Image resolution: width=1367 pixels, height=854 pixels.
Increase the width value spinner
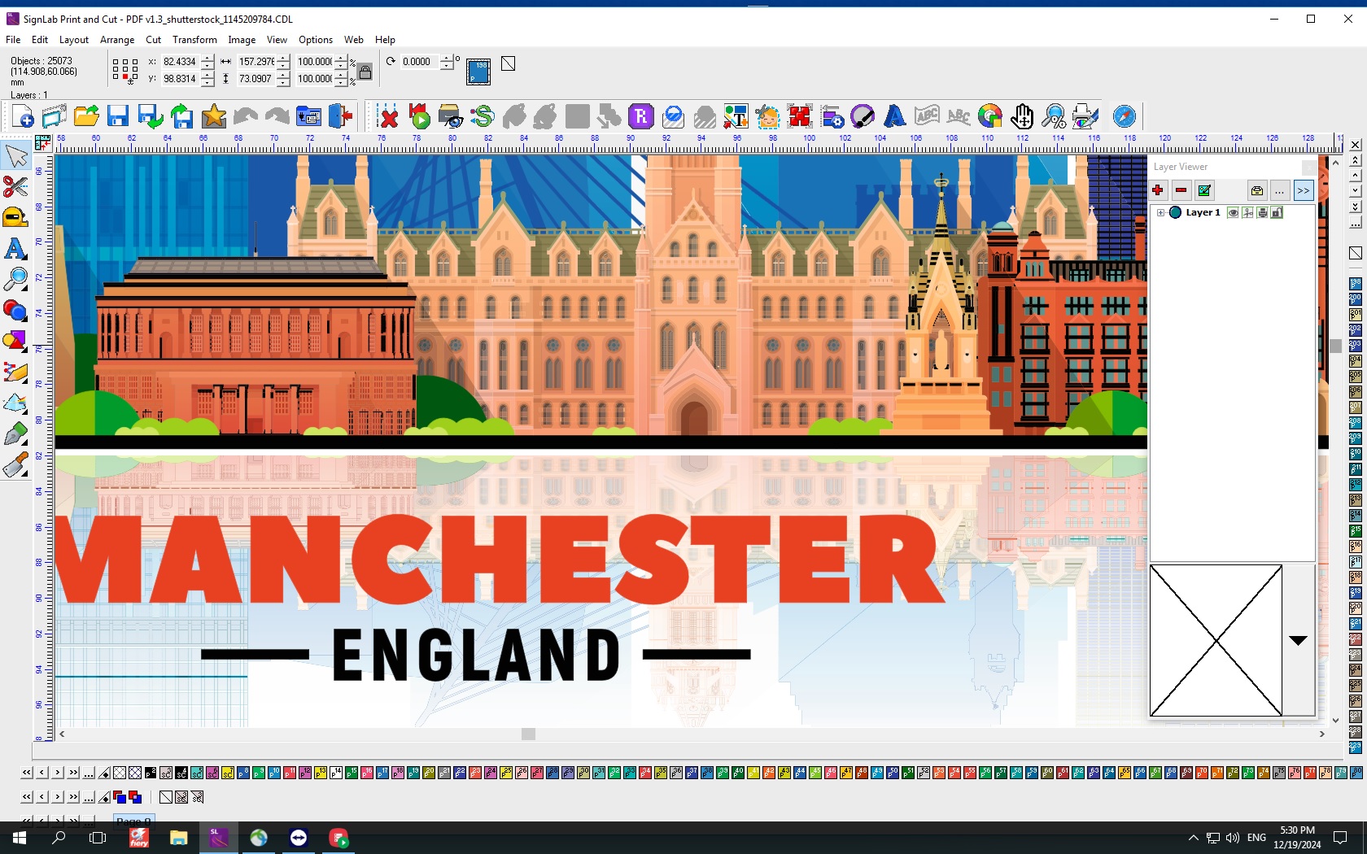click(x=283, y=58)
